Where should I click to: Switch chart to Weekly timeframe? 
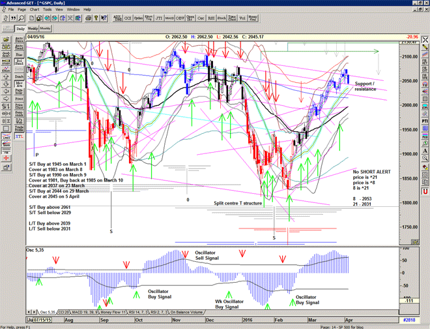coord(33,29)
